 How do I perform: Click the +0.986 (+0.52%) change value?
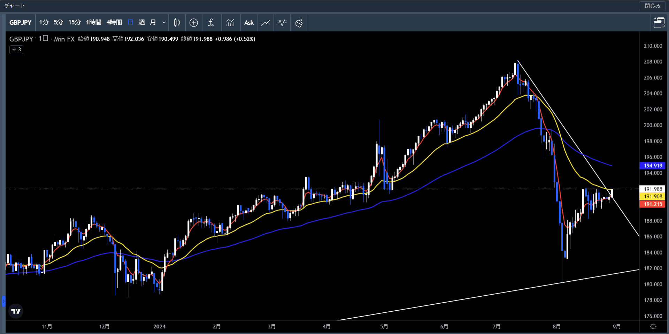[x=235, y=39]
